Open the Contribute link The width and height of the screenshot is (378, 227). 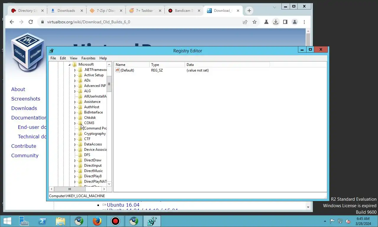pyautogui.click(x=24, y=146)
